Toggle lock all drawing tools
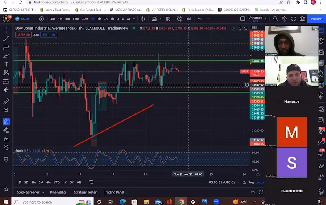326x205 pixels. click(x=6, y=139)
